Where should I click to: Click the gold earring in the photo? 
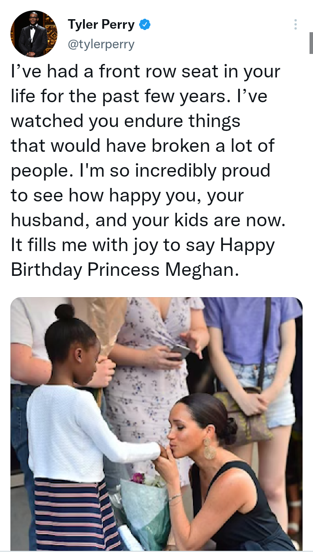coord(209,448)
